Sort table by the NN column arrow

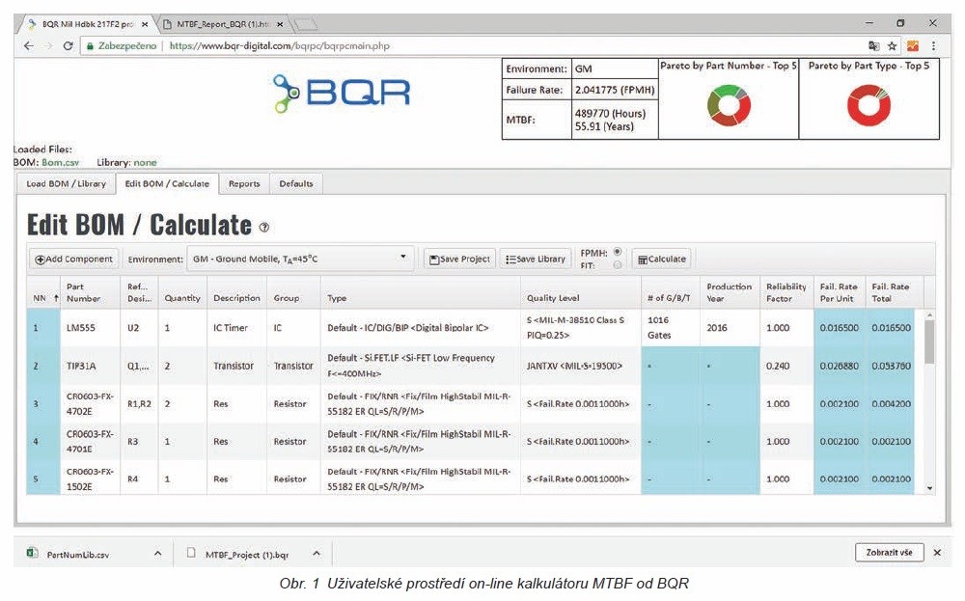(56, 298)
